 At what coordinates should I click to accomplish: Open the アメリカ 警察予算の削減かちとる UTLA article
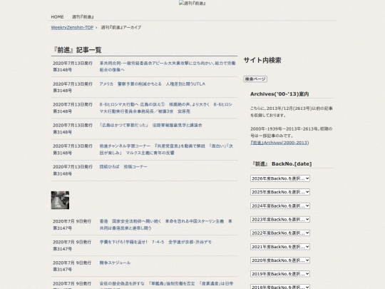[153, 84]
